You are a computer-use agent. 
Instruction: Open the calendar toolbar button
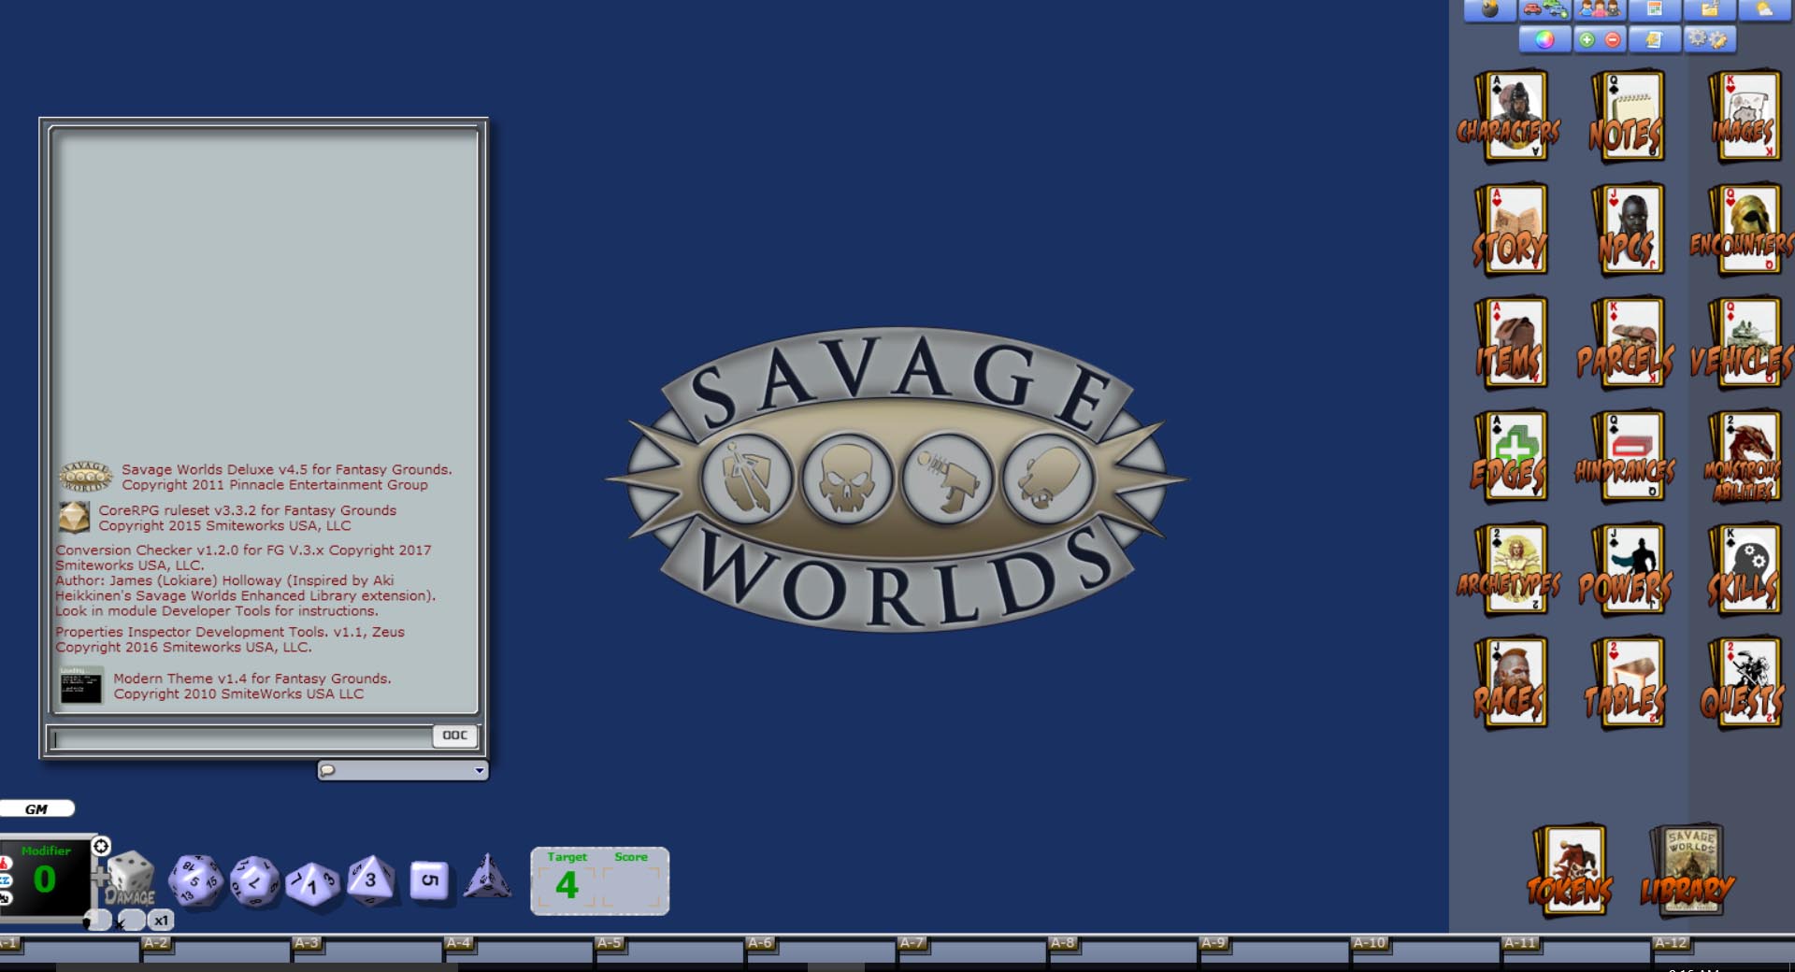[x=1655, y=10]
